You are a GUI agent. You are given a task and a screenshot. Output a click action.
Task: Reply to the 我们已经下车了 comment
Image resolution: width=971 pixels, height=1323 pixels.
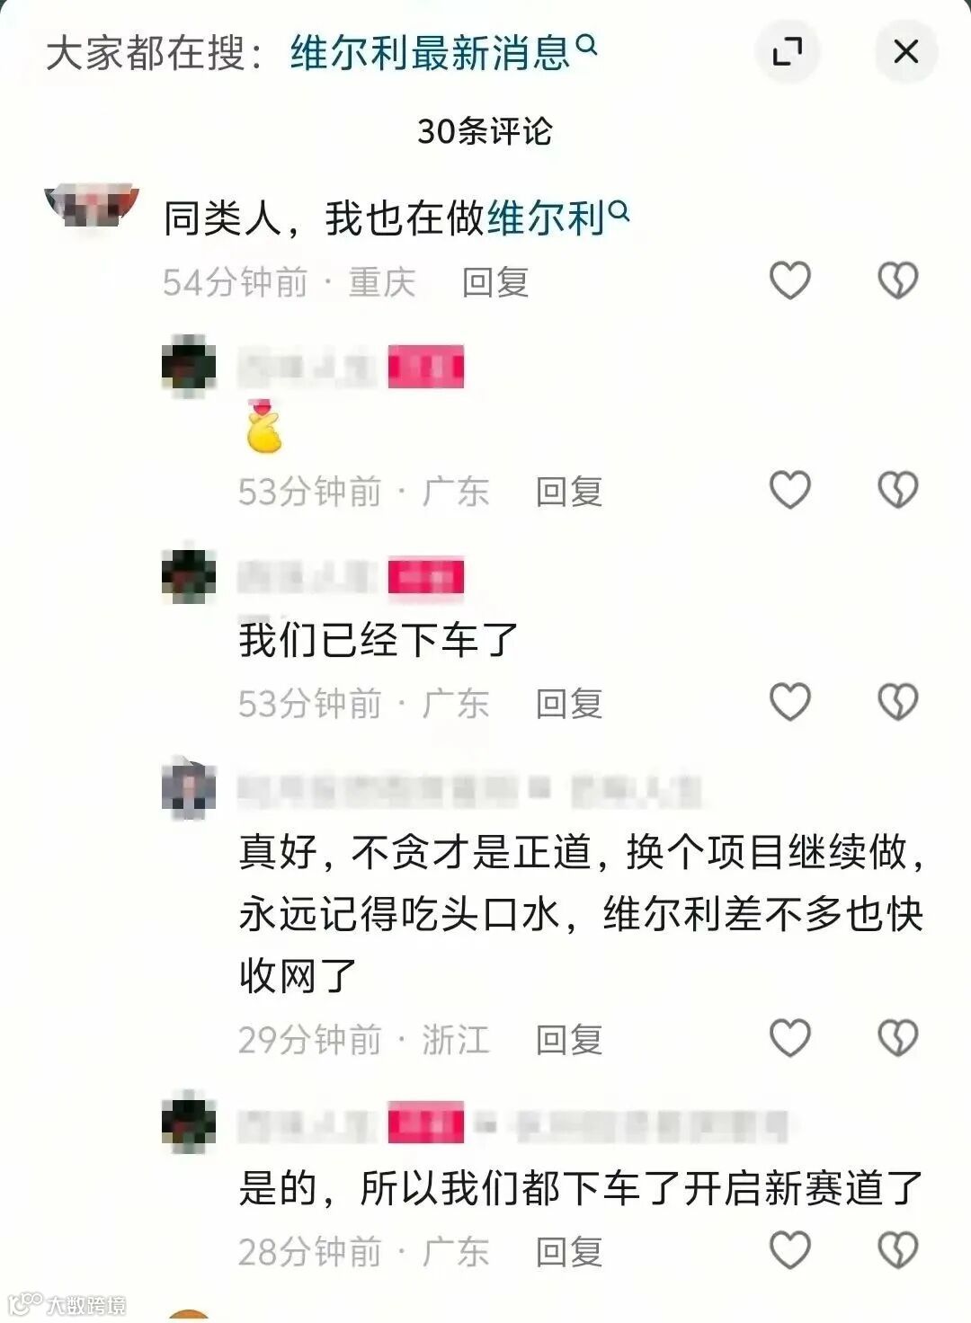(569, 704)
